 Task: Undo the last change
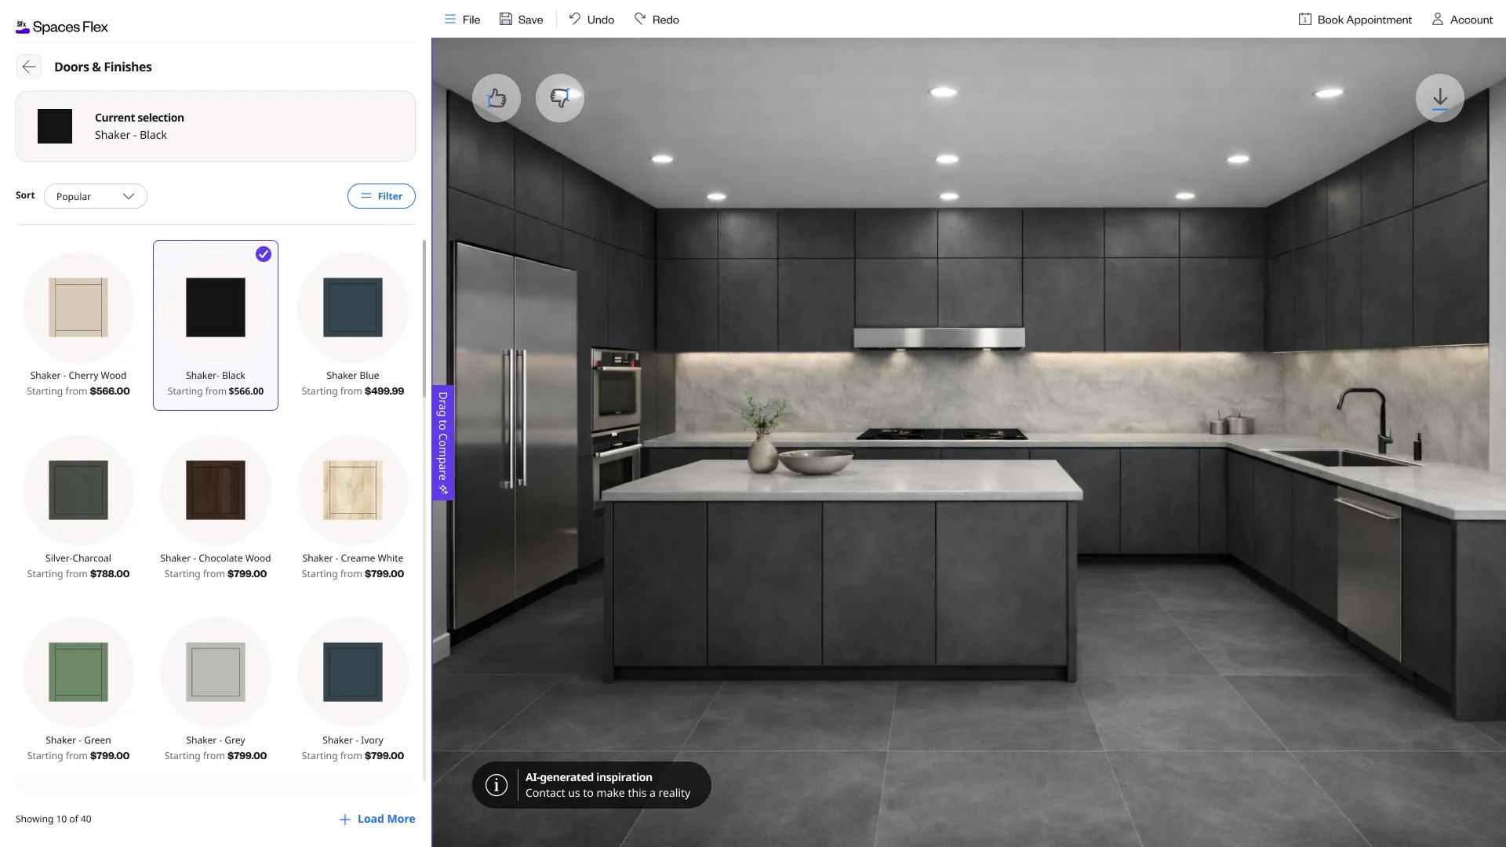(x=591, y=20)
